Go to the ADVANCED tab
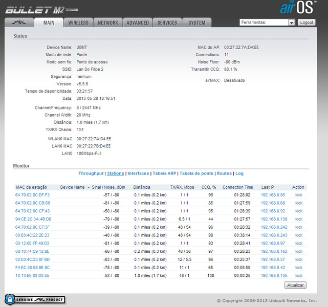The width and height of the screenshot is (328, 307). (138, 23)
